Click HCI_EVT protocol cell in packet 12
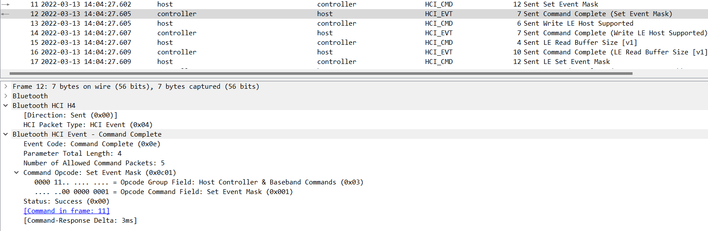The height and width of the screenshot is (231, 708). [439, 14]
